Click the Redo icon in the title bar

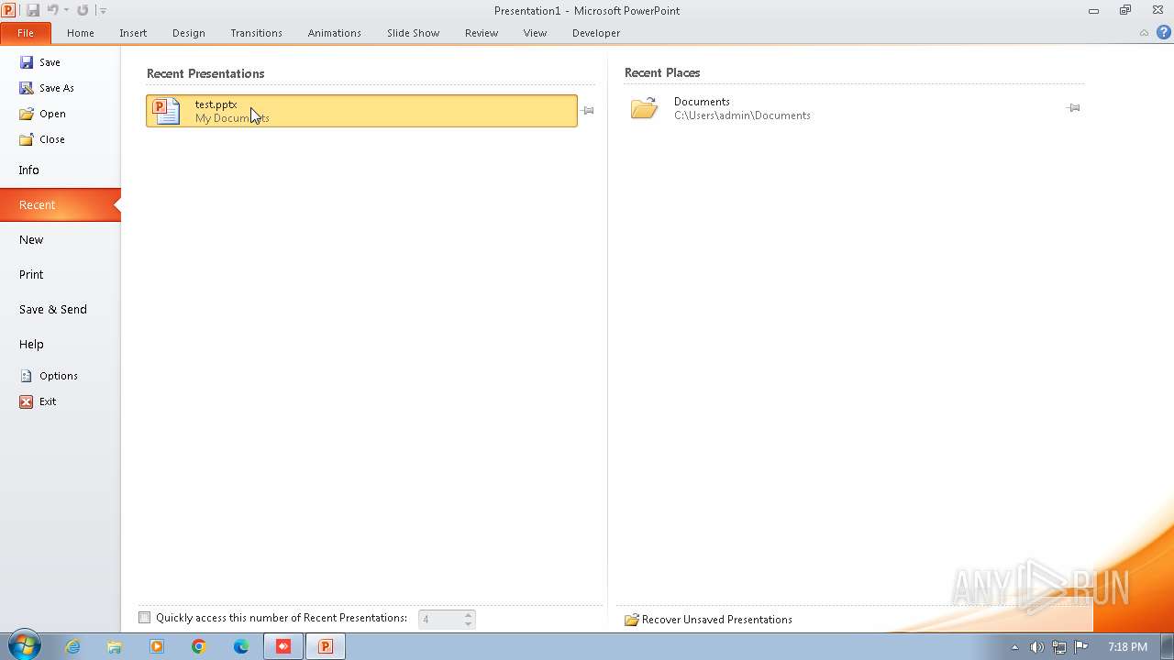pyautogui.click(x=83, y=10)
